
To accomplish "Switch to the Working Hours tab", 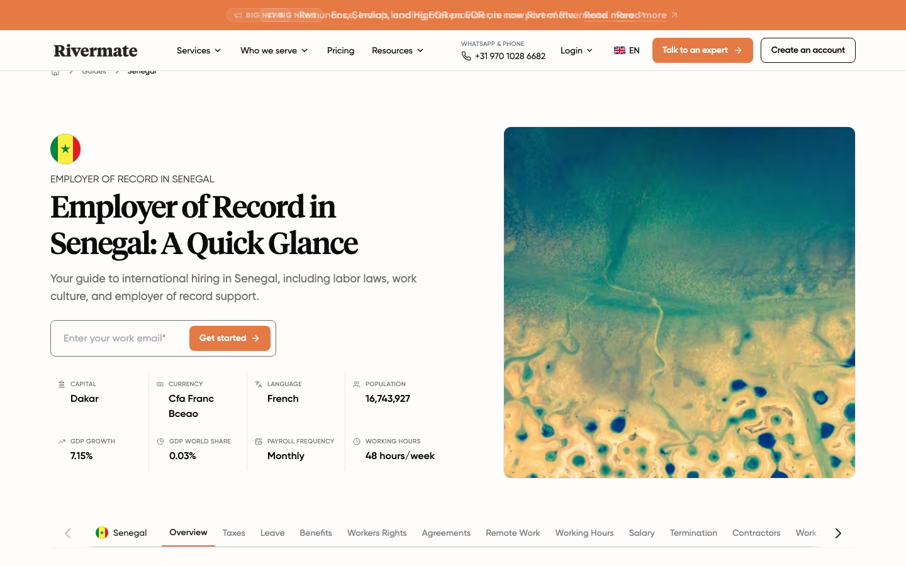I will [584, 533].
